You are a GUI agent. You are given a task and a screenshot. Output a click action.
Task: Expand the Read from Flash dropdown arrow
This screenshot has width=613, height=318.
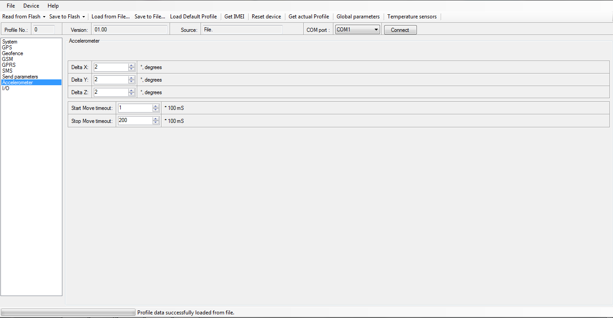pos(44,17)
